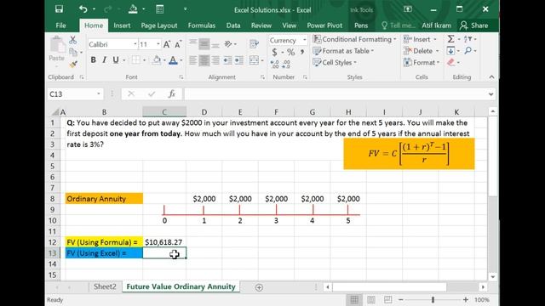Image resolution: width=545 pixels, height=306 pixels.
Task: Click the Format Painter brush icon
Action: [73, 64]
